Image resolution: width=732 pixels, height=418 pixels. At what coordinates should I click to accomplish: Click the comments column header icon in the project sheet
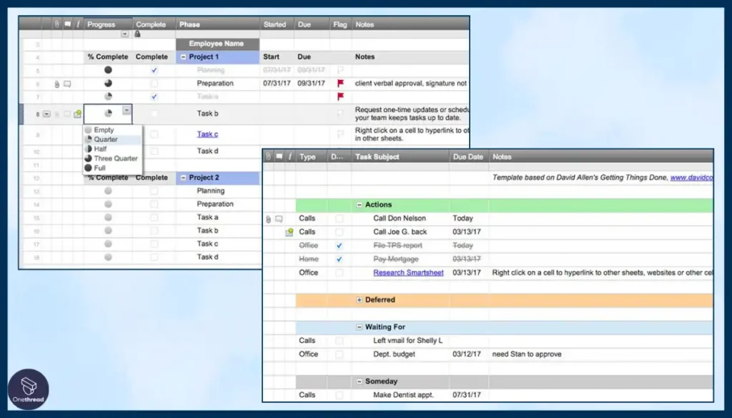tap(68, 24)
